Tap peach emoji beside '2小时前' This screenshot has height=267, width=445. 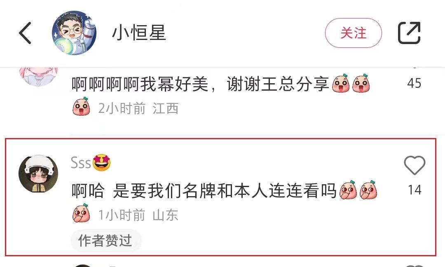click(82, 106)
